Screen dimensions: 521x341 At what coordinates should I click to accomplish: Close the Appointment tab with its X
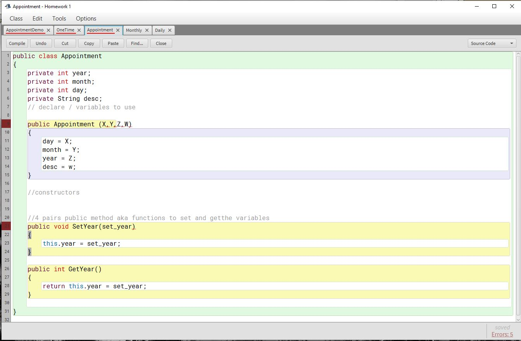118,30
